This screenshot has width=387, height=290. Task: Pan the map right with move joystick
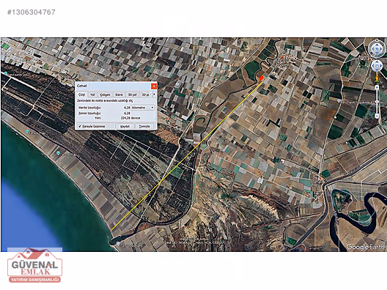click(x=380, y=66)
